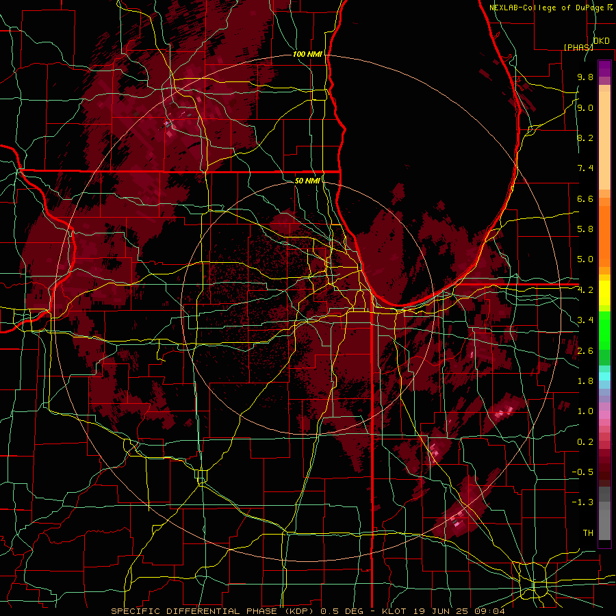Screen dimensions: 616x616
Task: Click the 4.2 scale value
Action: tap(585, 290)
